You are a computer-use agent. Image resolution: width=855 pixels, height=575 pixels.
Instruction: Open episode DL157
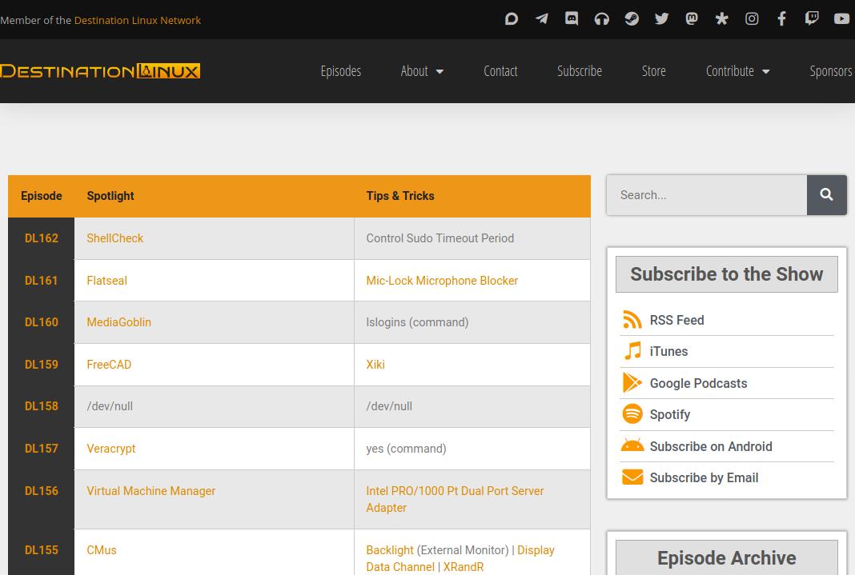[x=42, y=448]
